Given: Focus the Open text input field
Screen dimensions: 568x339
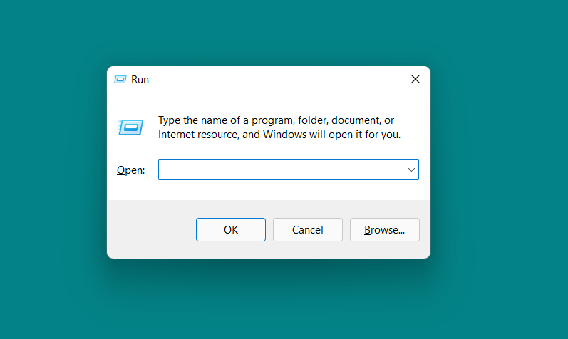Looking at the screenshot, I should 282,169.
